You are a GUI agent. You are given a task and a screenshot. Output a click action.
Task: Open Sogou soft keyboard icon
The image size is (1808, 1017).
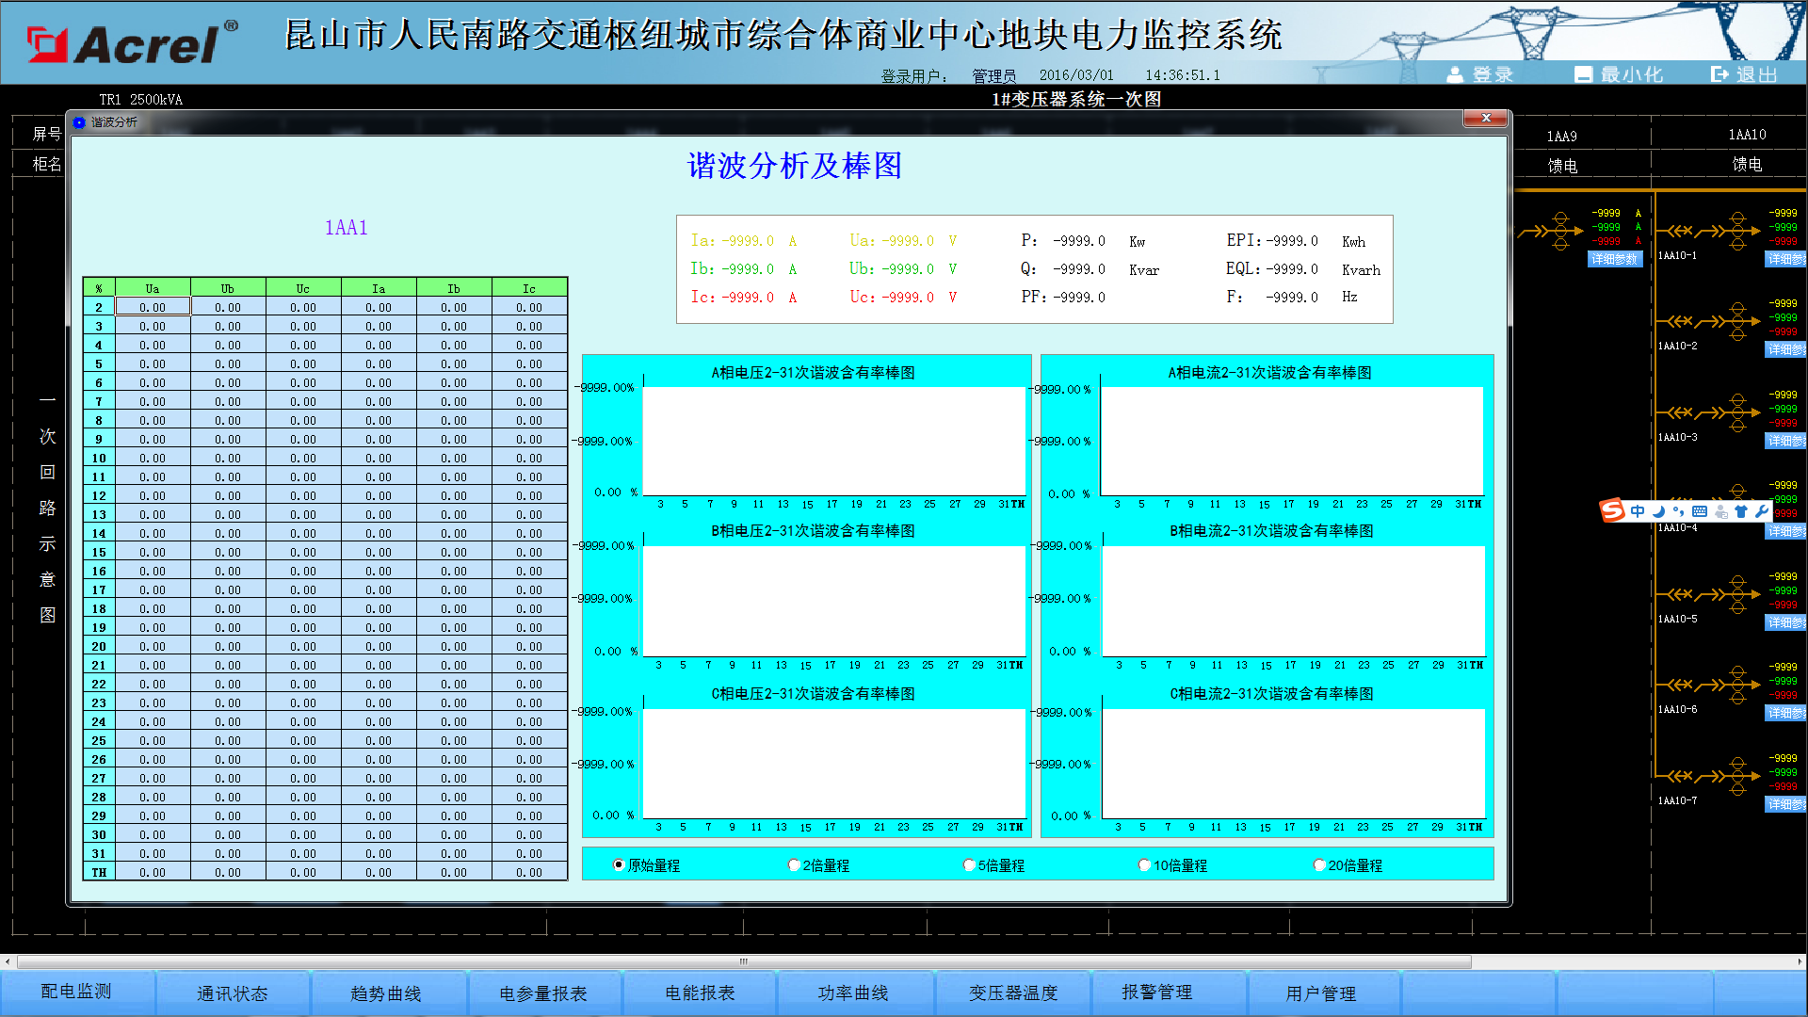1700,511
